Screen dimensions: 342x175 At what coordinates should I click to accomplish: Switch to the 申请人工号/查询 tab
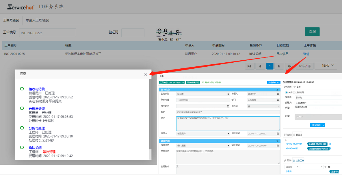(38, 20)
